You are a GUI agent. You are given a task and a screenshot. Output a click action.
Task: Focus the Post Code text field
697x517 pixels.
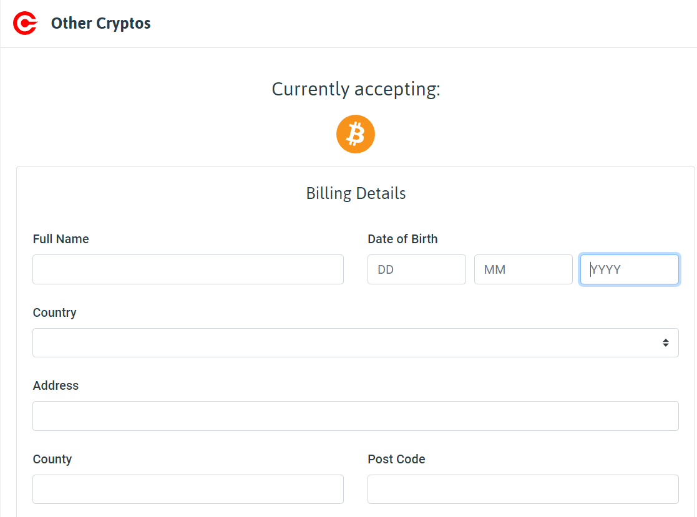pyautogui.click(x=523, y=489)
